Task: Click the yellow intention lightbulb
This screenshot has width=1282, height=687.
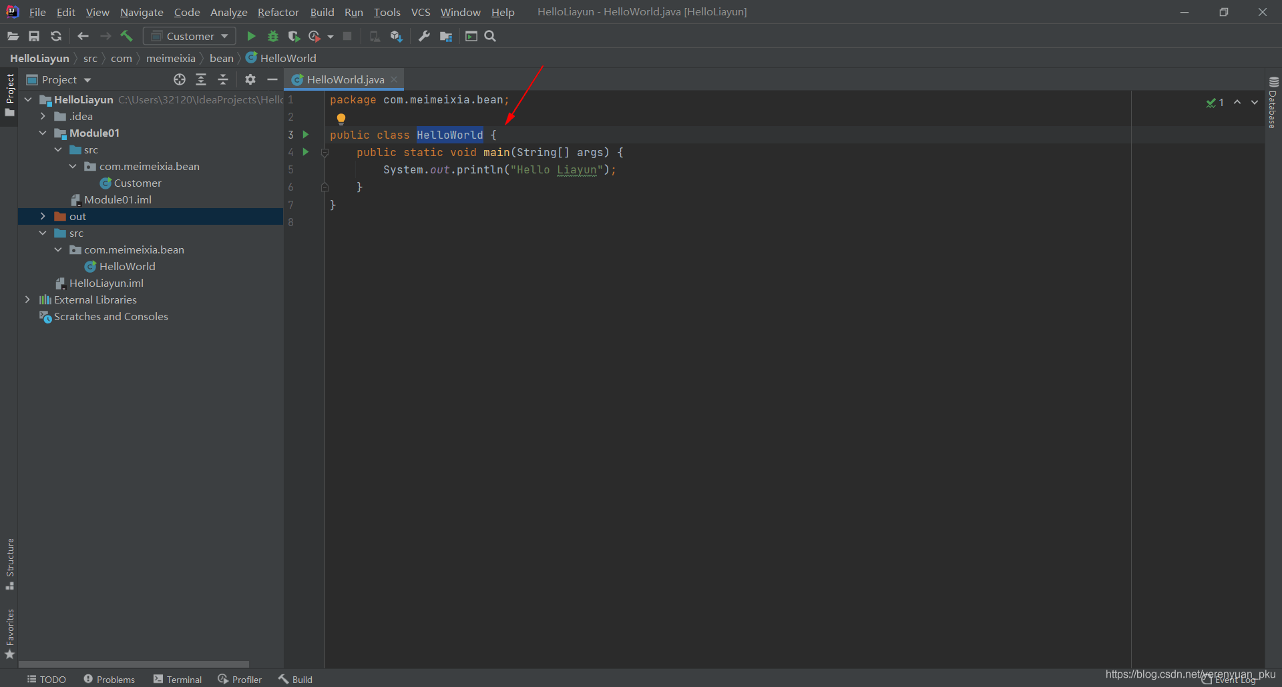Action: (341, 119)
